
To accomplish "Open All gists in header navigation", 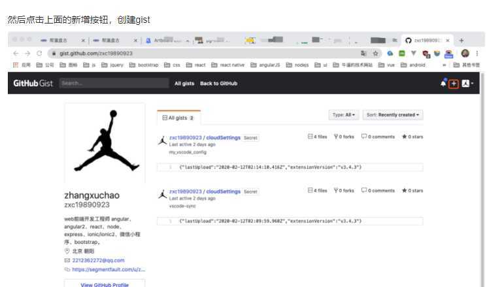I will 184,84.
